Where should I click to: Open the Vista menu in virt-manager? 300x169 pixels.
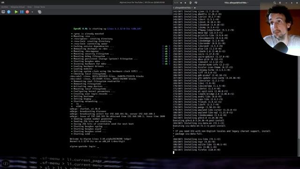29,7
